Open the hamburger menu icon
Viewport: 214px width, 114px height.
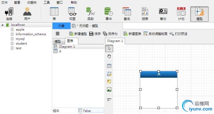pos(58,33)
